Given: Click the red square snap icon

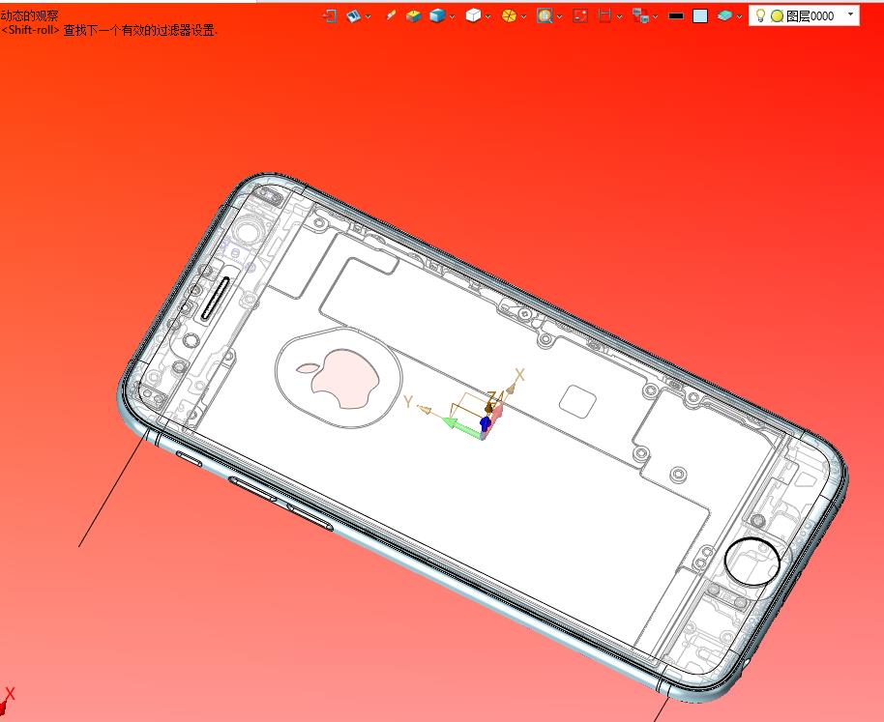Looking at the screenshot, I should click(580, 15).
